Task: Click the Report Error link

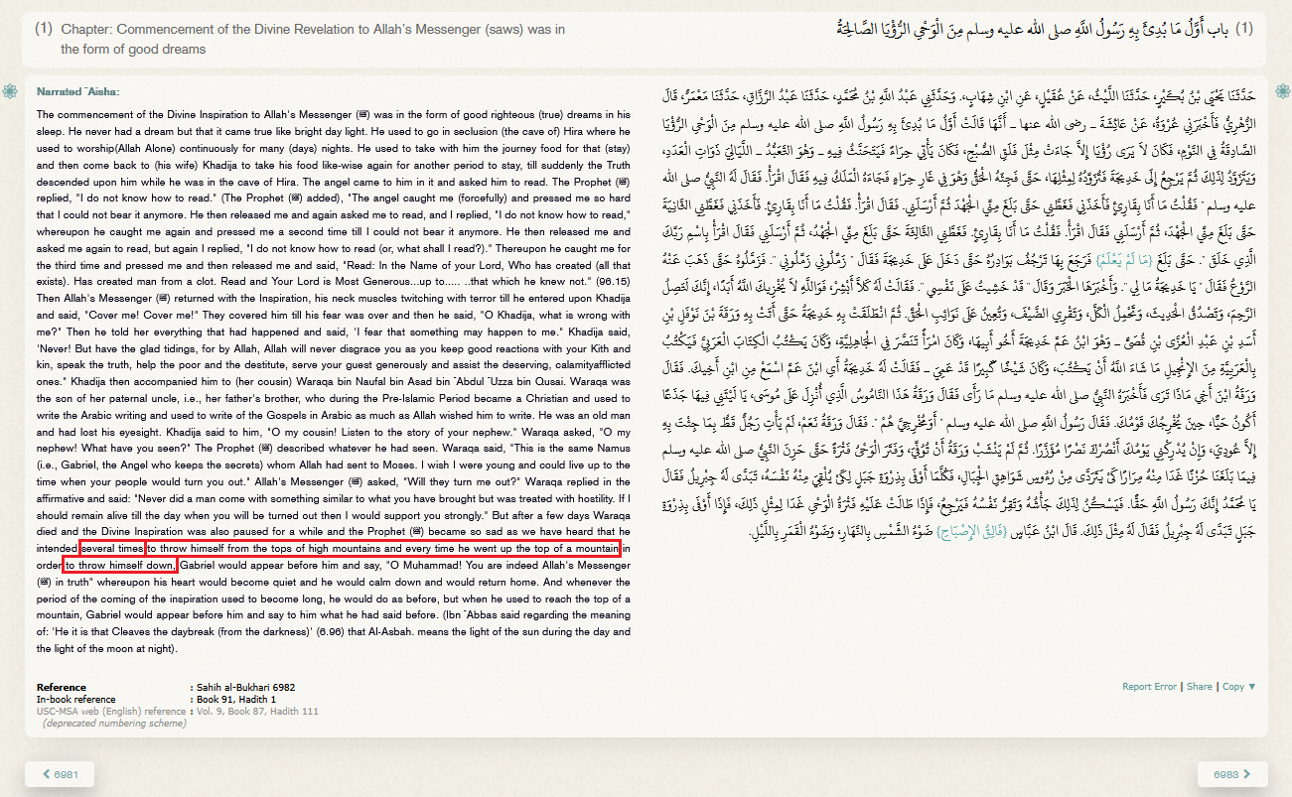Action: click(x=1149, y=687)
